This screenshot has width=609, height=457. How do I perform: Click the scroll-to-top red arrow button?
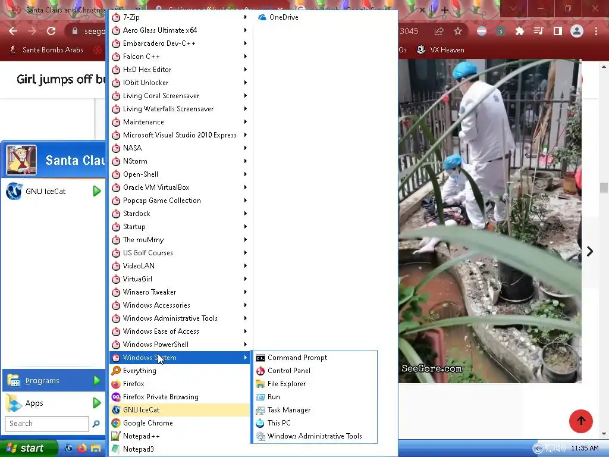[581, 421]
